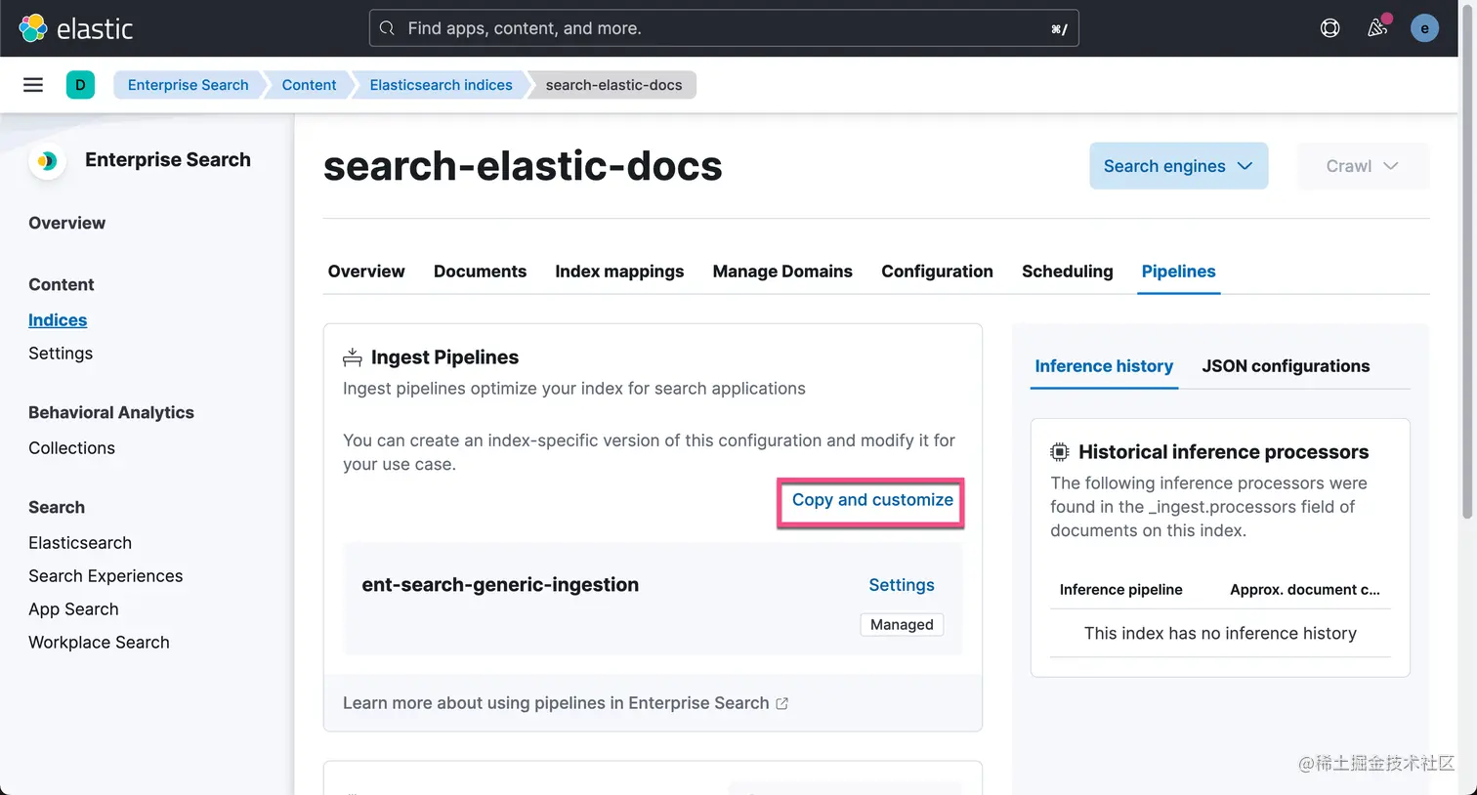The image size is (1477, 795).
Task: Click the Enterprise Search sidebar logo
Action: 47,161
